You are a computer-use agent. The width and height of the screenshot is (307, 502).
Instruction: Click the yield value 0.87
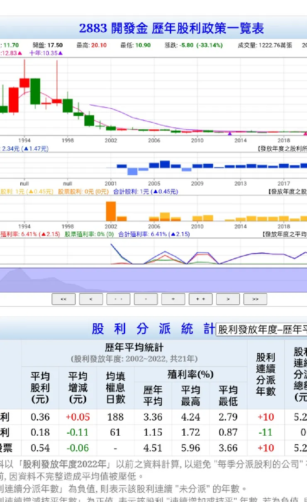pyautogui.click(x=228, y=432)
